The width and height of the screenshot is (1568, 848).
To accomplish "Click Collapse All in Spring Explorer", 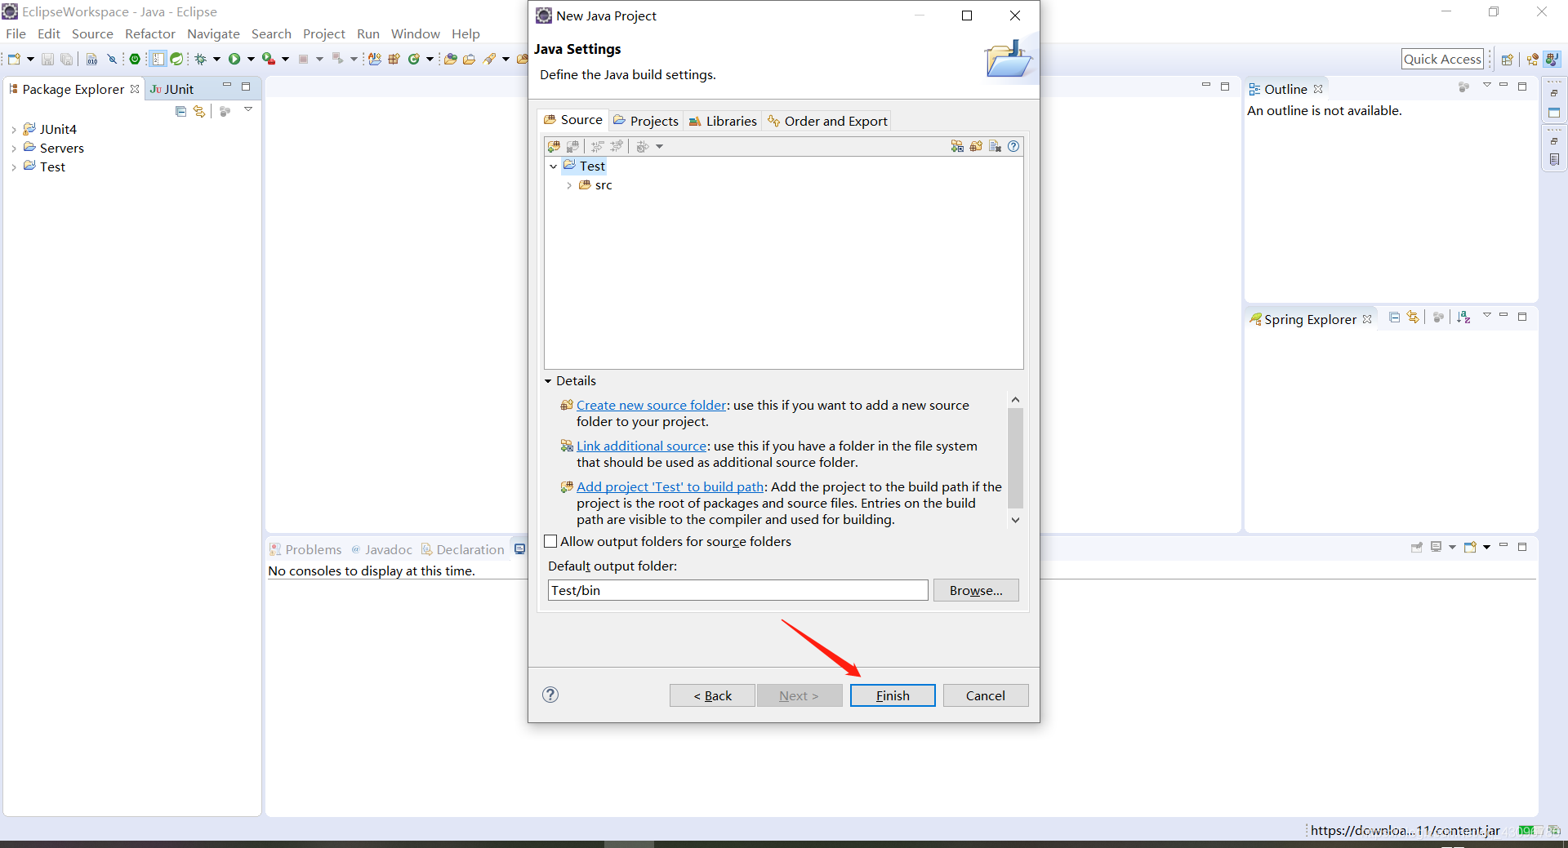I will pos(1395,317).
